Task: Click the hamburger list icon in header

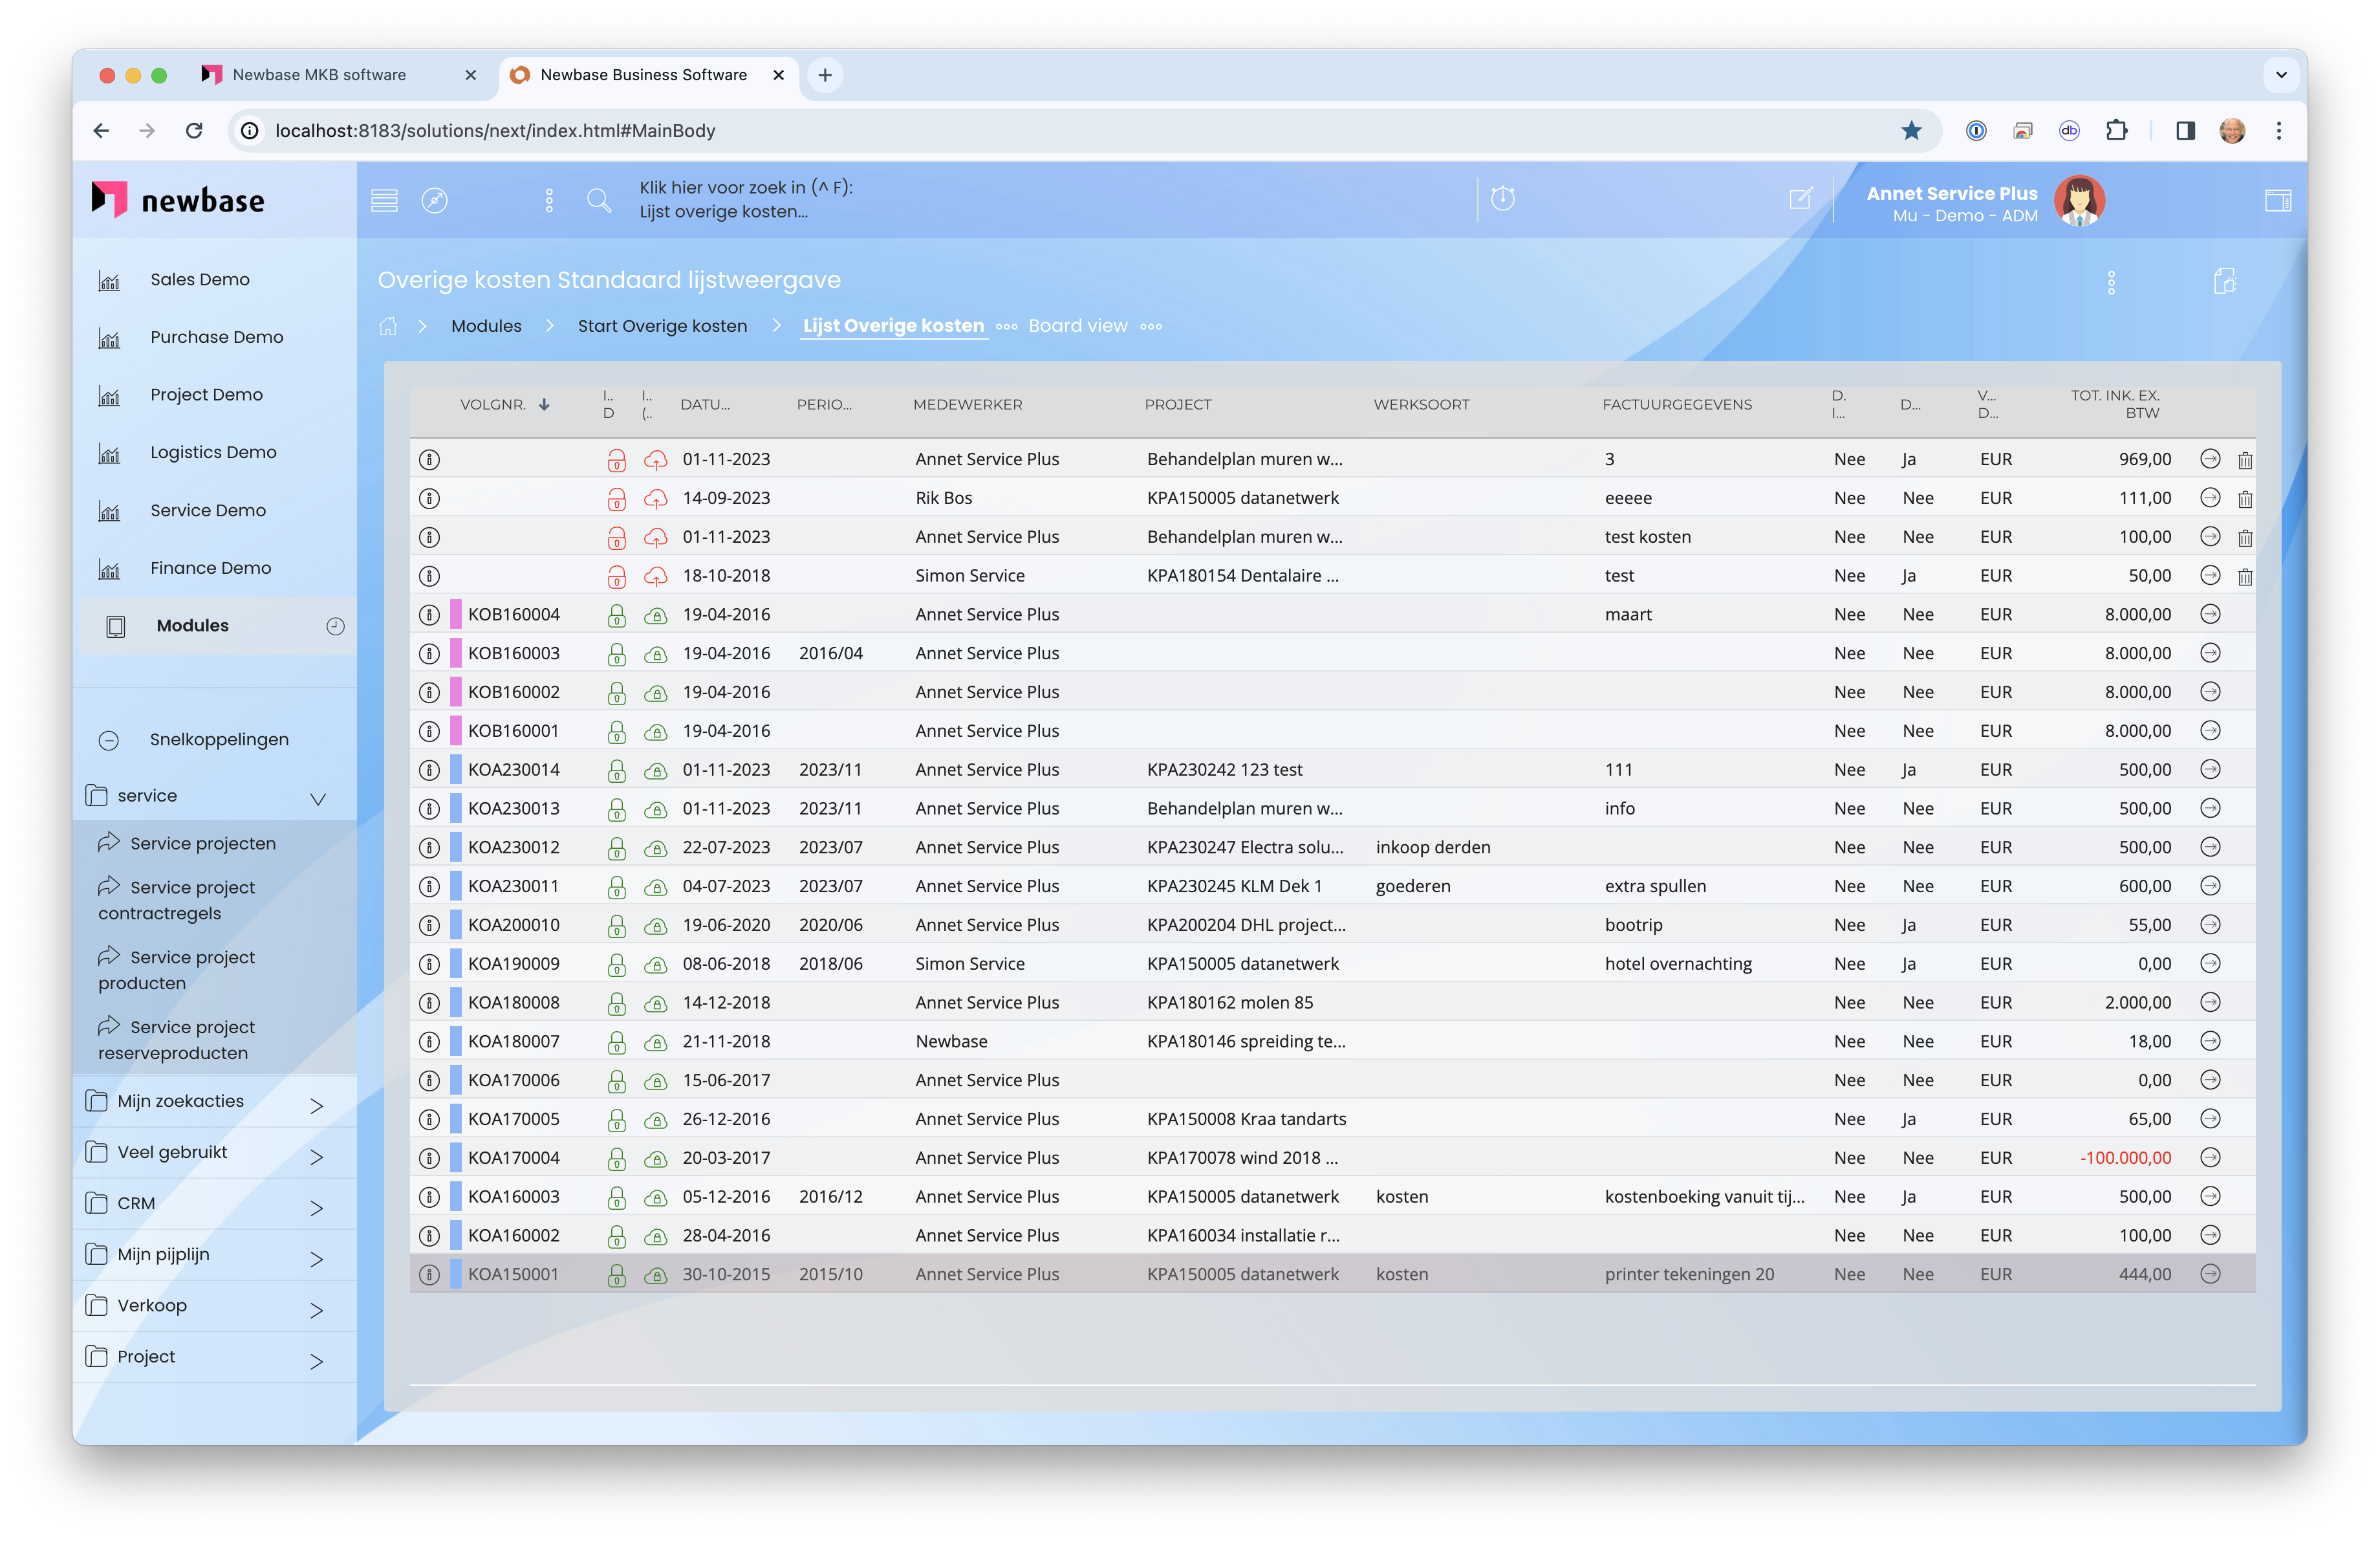Action: point(385,200)
